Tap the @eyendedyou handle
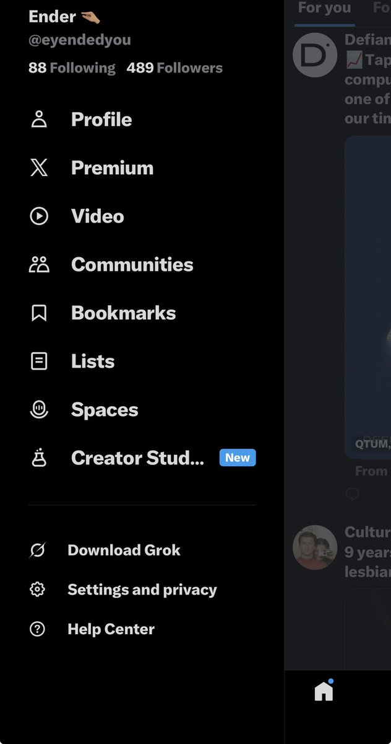391x744 pixels. [80, 40]
